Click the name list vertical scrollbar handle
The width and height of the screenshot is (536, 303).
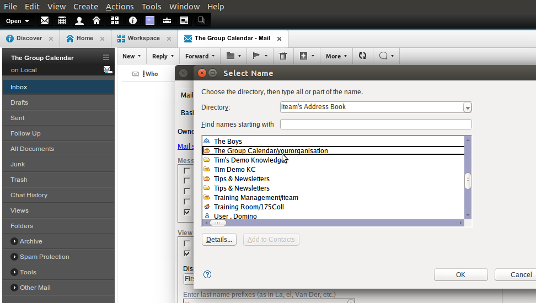(x=468, y=181)
